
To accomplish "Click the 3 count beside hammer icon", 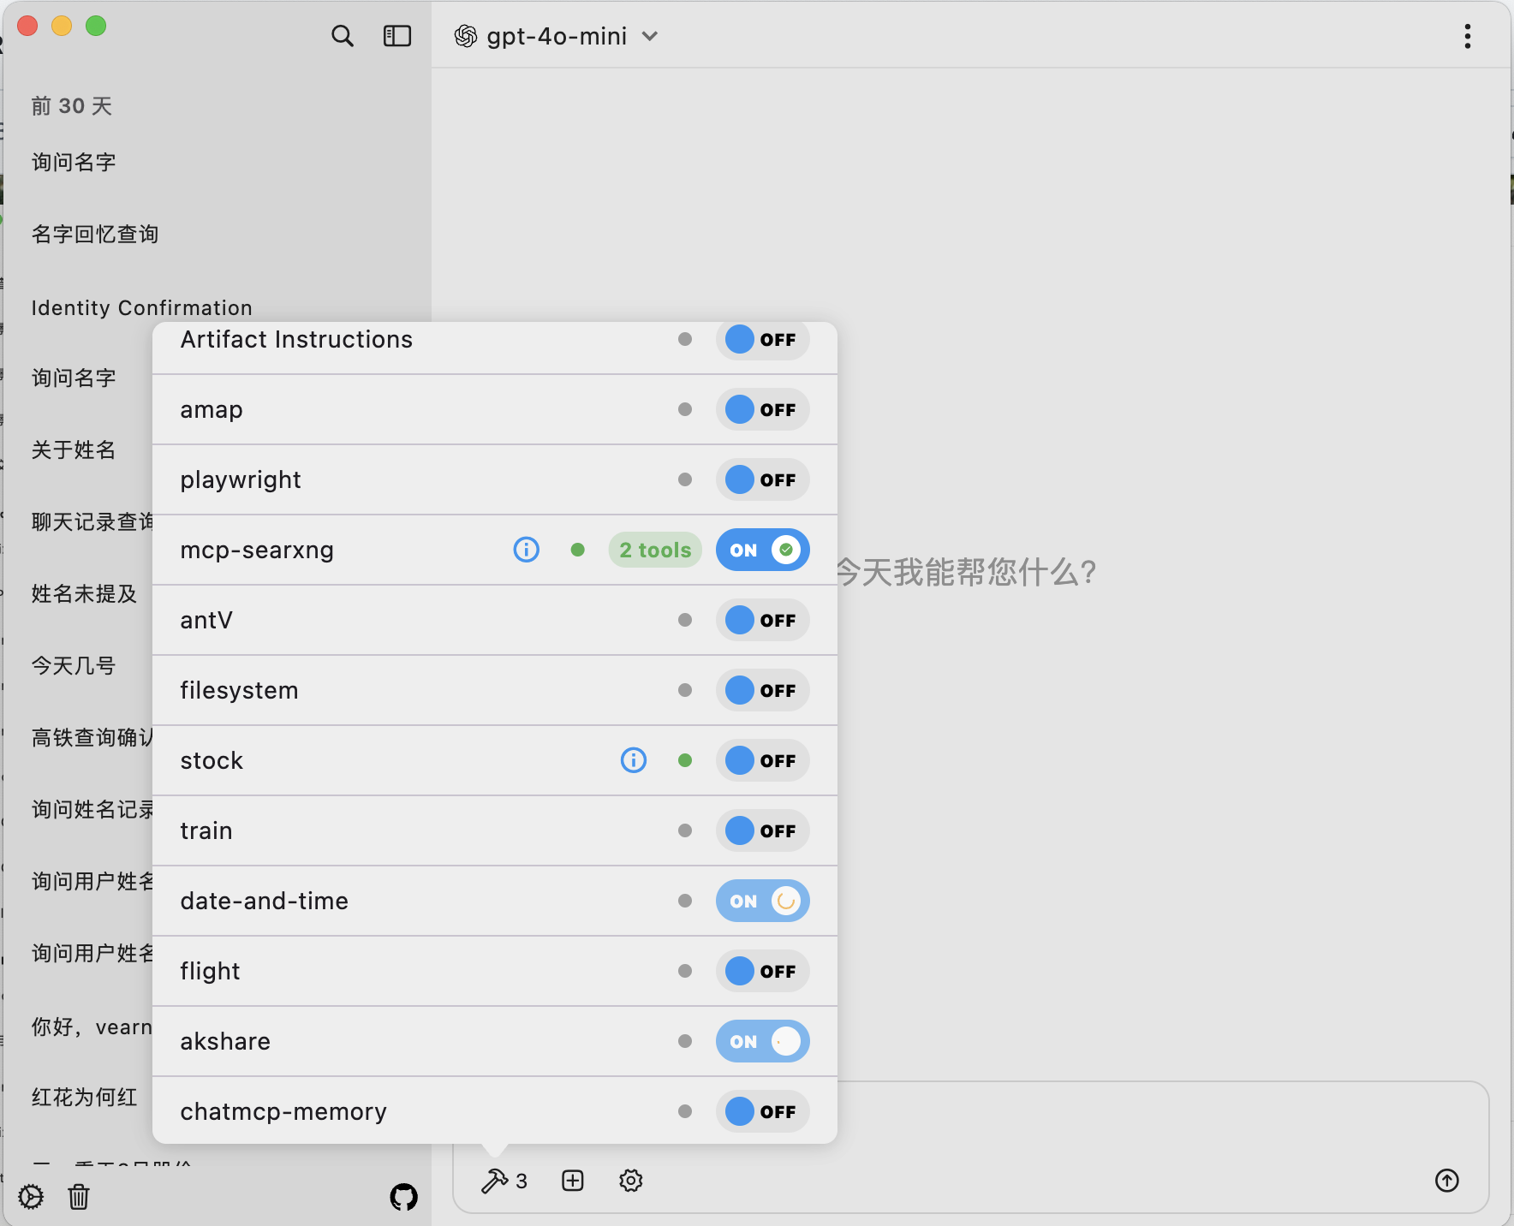I will tap(522, 1181).
